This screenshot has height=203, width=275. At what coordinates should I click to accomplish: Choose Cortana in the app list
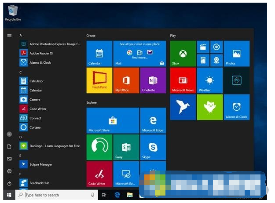click(x=35, y=127)
